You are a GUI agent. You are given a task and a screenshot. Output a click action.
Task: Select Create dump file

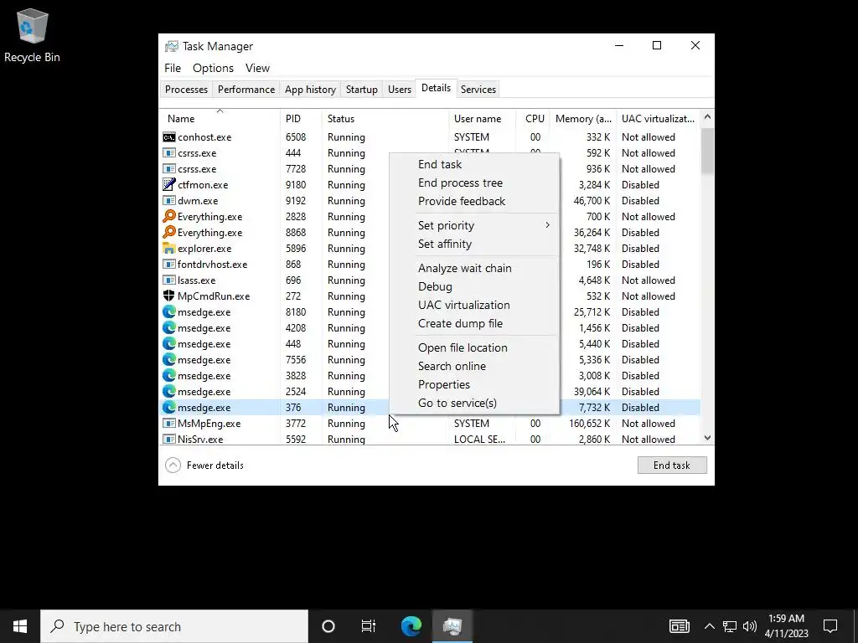(474, 324)
